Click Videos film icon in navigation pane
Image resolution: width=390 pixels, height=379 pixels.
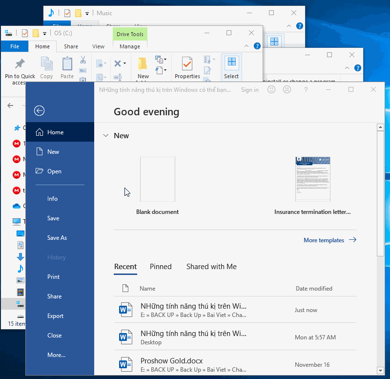21,292
